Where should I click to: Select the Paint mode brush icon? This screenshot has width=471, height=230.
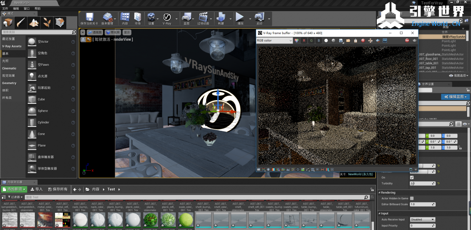pyautogui.click(x=21, y=22)
